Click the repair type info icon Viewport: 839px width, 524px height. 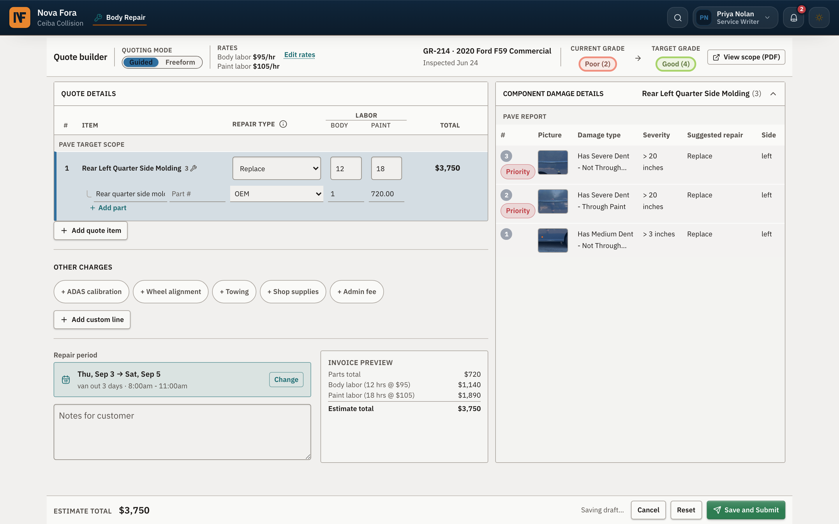click(x=283, y=124)
